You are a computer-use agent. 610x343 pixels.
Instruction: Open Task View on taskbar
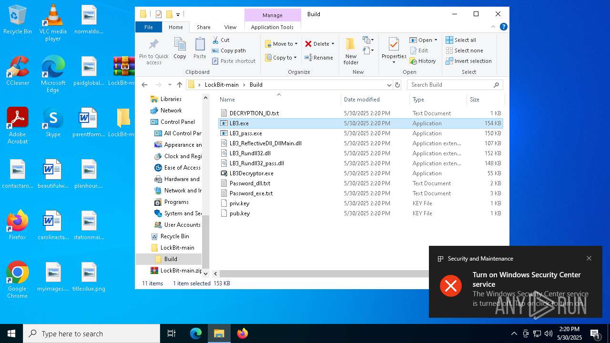coord(172,333)
